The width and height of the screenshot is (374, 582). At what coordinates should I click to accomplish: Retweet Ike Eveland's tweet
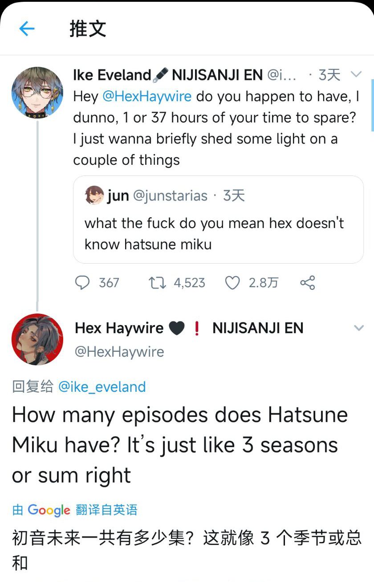pos(157,283)
